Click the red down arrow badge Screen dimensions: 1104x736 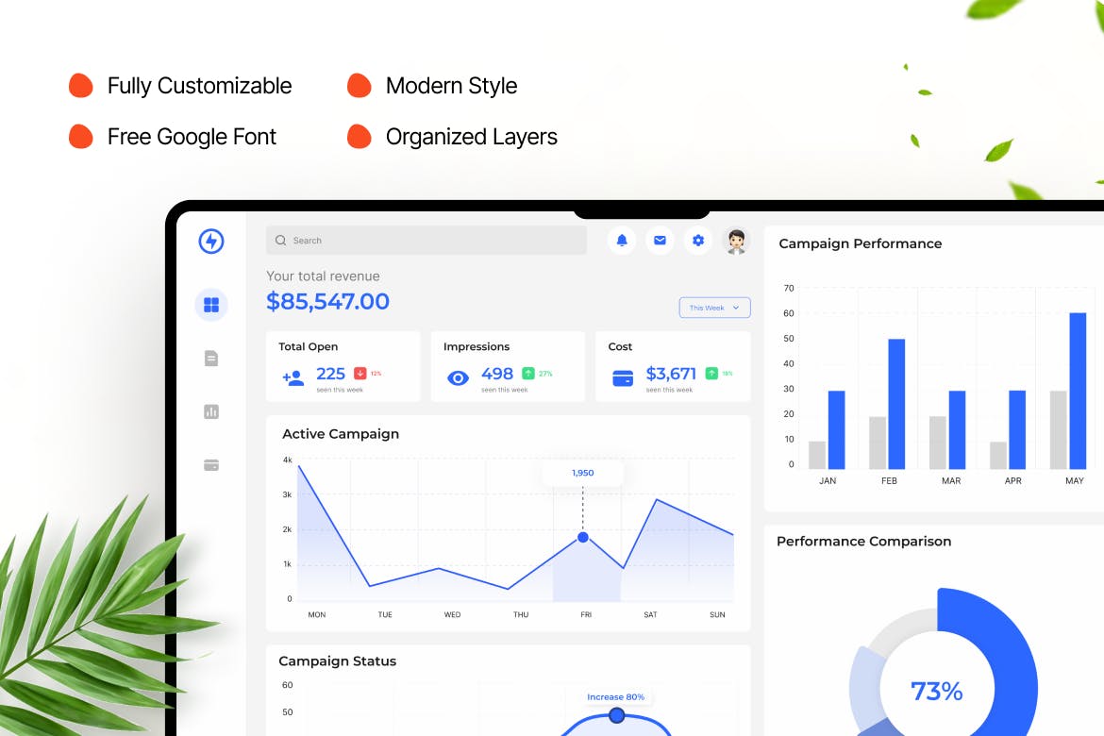click(x=360, y=374)
